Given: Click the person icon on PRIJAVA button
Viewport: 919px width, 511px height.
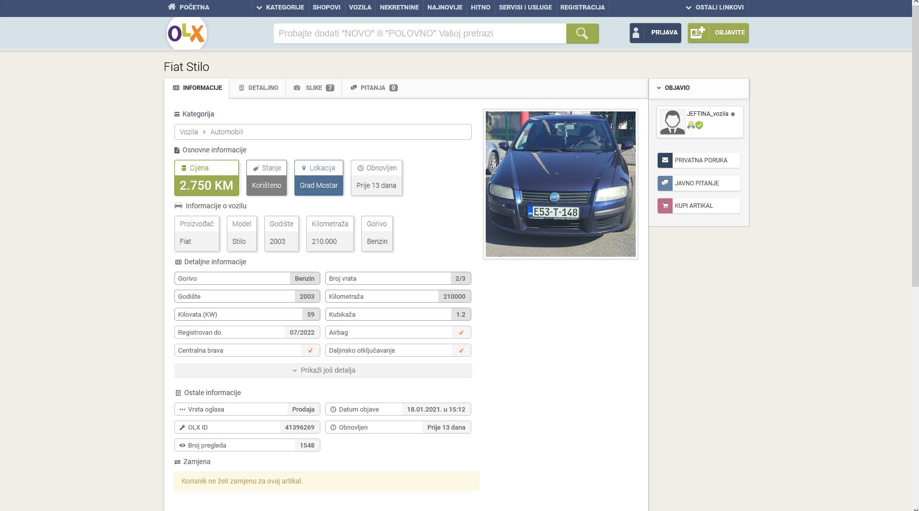Looking at the screenshot, I should [x=636, y=33].
